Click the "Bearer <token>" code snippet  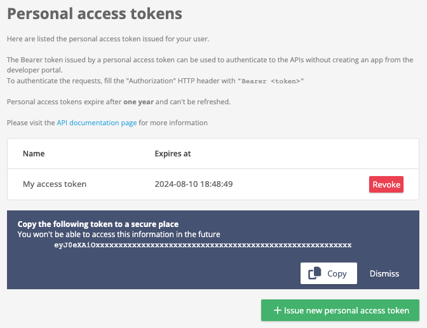[271, 81]
